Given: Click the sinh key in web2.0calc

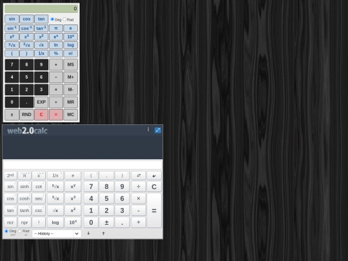Looking at the screenshot, I should pyautogui.click(x=24, y=187).
